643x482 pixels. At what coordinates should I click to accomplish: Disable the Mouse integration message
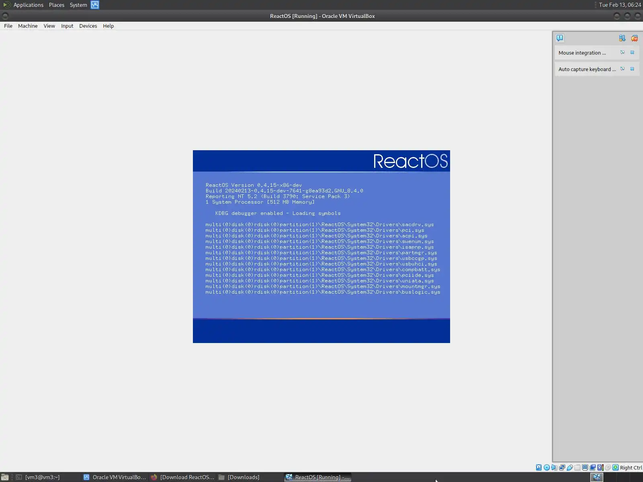(623, 53)
